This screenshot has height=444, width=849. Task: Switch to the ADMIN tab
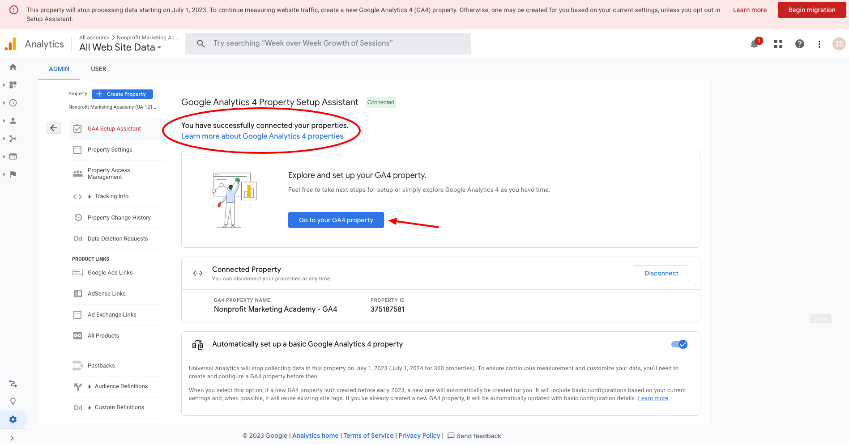(59, 69)
